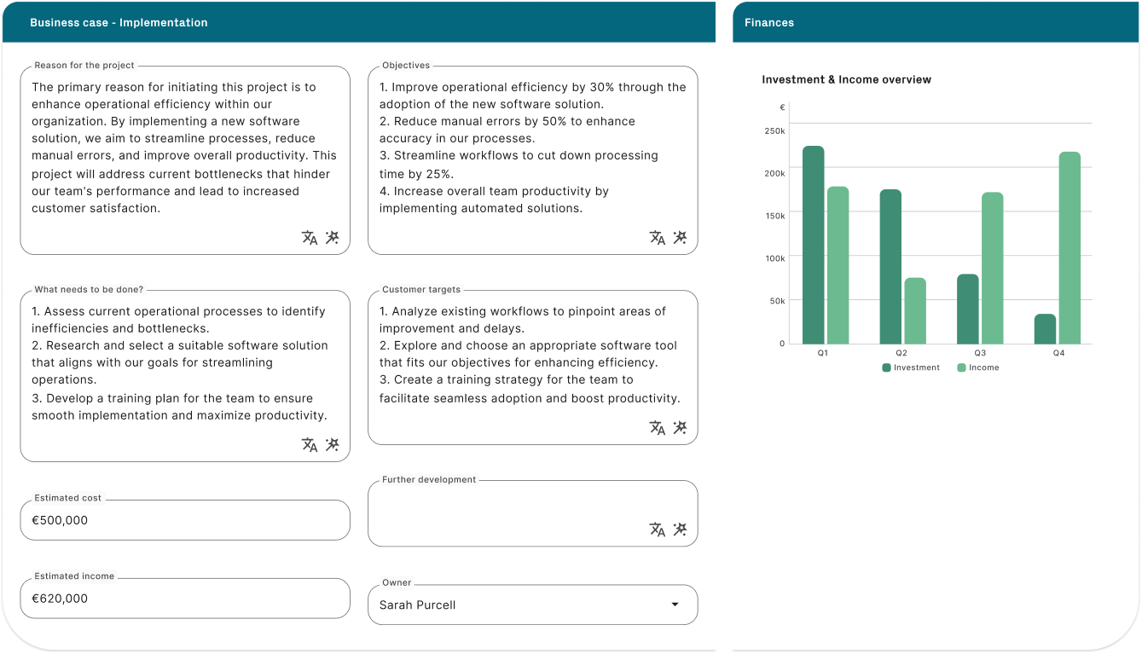
Task: Click the Finances panel header
Action: pos(769,23)
